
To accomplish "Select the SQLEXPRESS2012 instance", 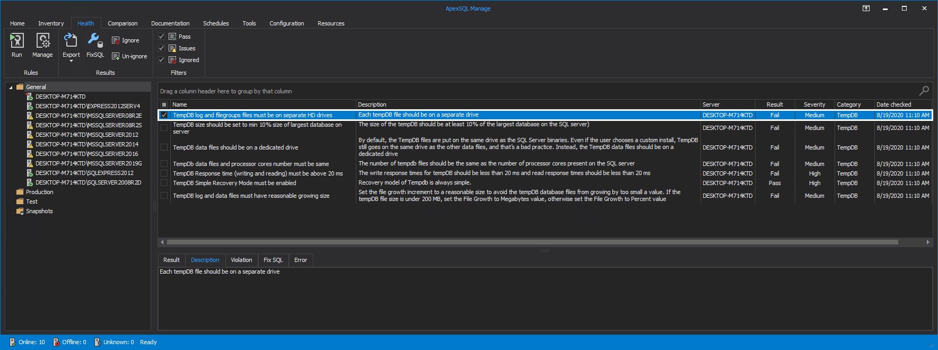I will pos(84,173).
